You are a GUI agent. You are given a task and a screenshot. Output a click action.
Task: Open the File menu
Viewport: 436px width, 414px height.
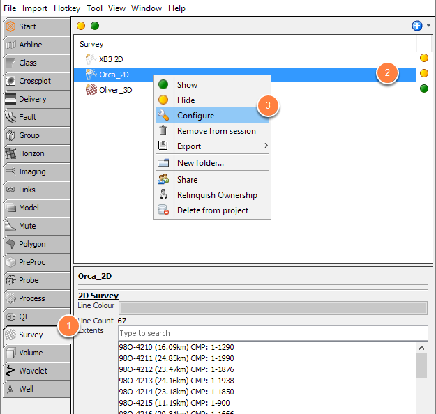click(x=10, y=8)
